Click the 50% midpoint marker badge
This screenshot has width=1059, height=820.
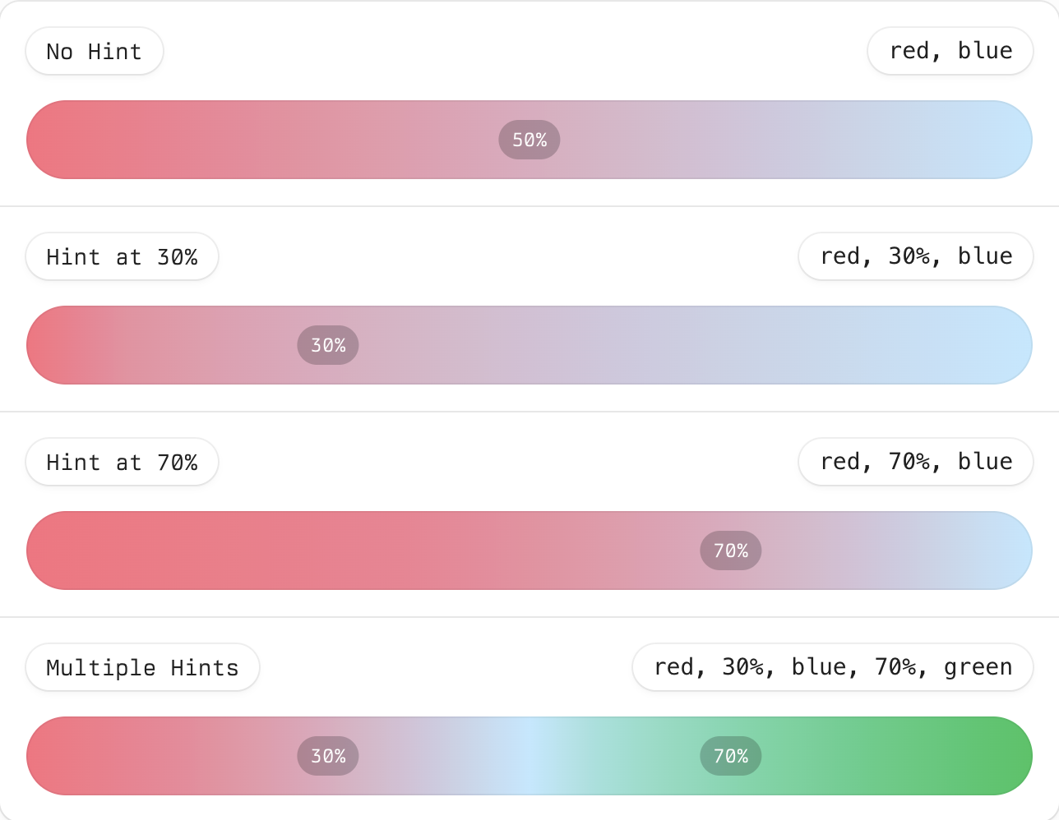529,140
